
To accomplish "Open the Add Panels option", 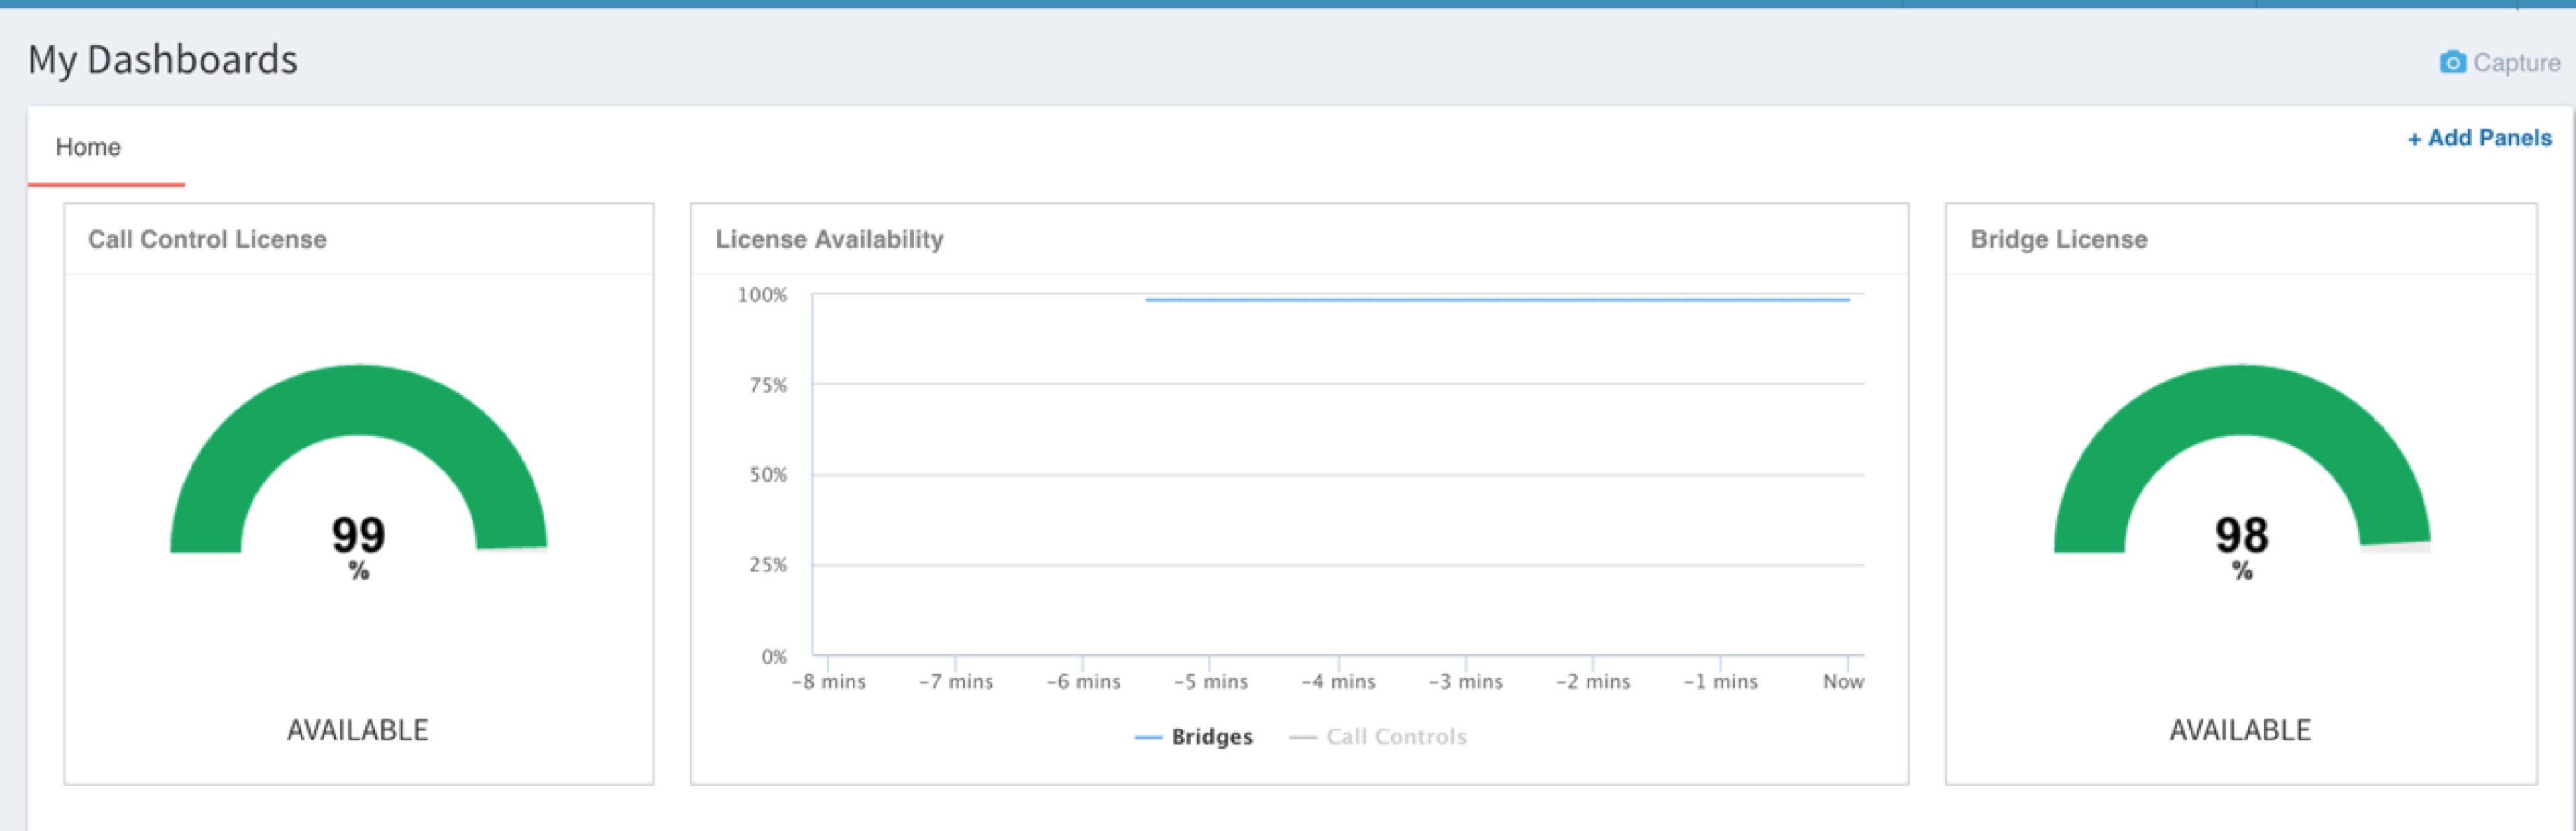I will [2479, 138].
